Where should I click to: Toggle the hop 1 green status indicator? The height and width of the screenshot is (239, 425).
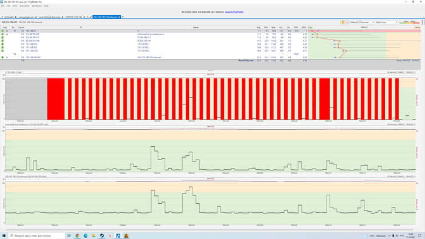pyautogui.click(x=2, y=31)
